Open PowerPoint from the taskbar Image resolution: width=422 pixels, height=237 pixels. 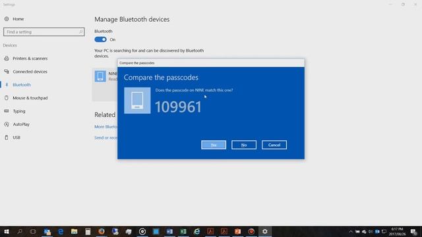pyautogui.click(x=237, y=231)
